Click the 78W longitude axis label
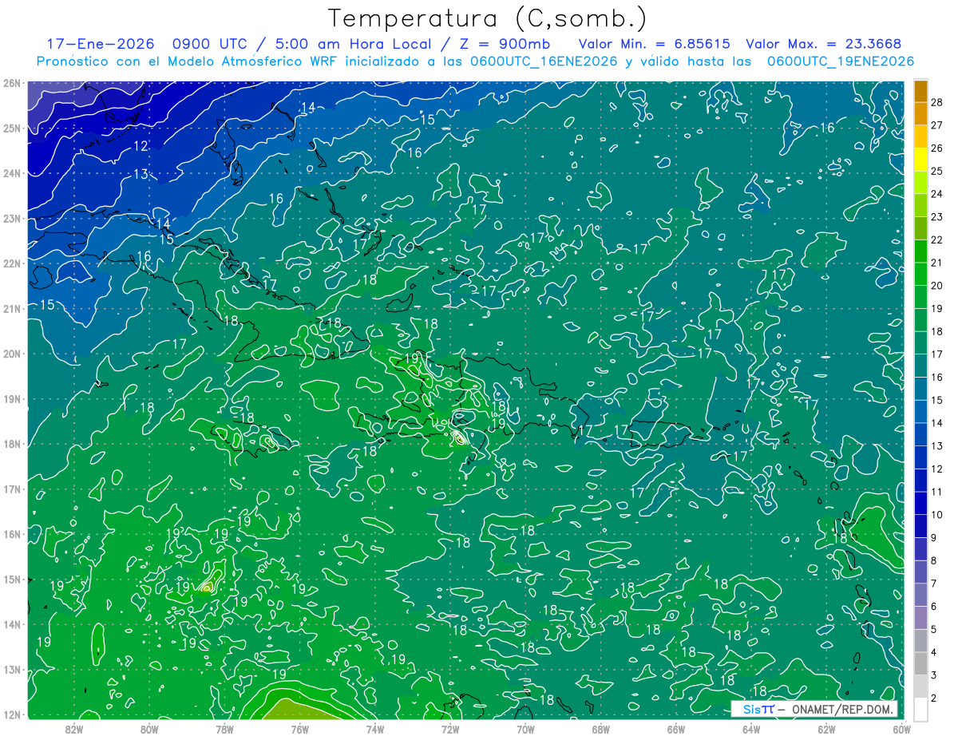Image resolution: width=958 pixels, height=740 pixels. [x=224, y=729]
